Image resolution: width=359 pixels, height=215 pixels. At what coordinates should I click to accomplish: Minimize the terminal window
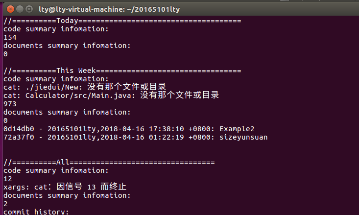pos(20,9)
